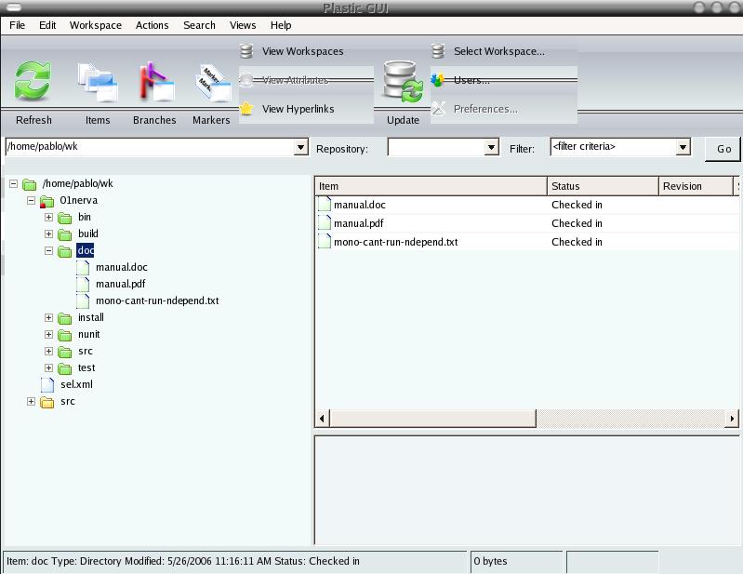Select mono-cant-run-ndepend.txt in the tree
This screenshot has height=574, width=743.
pos(157,301)
